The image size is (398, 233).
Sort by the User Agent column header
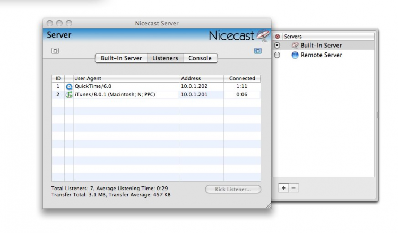tap(126, 78)
